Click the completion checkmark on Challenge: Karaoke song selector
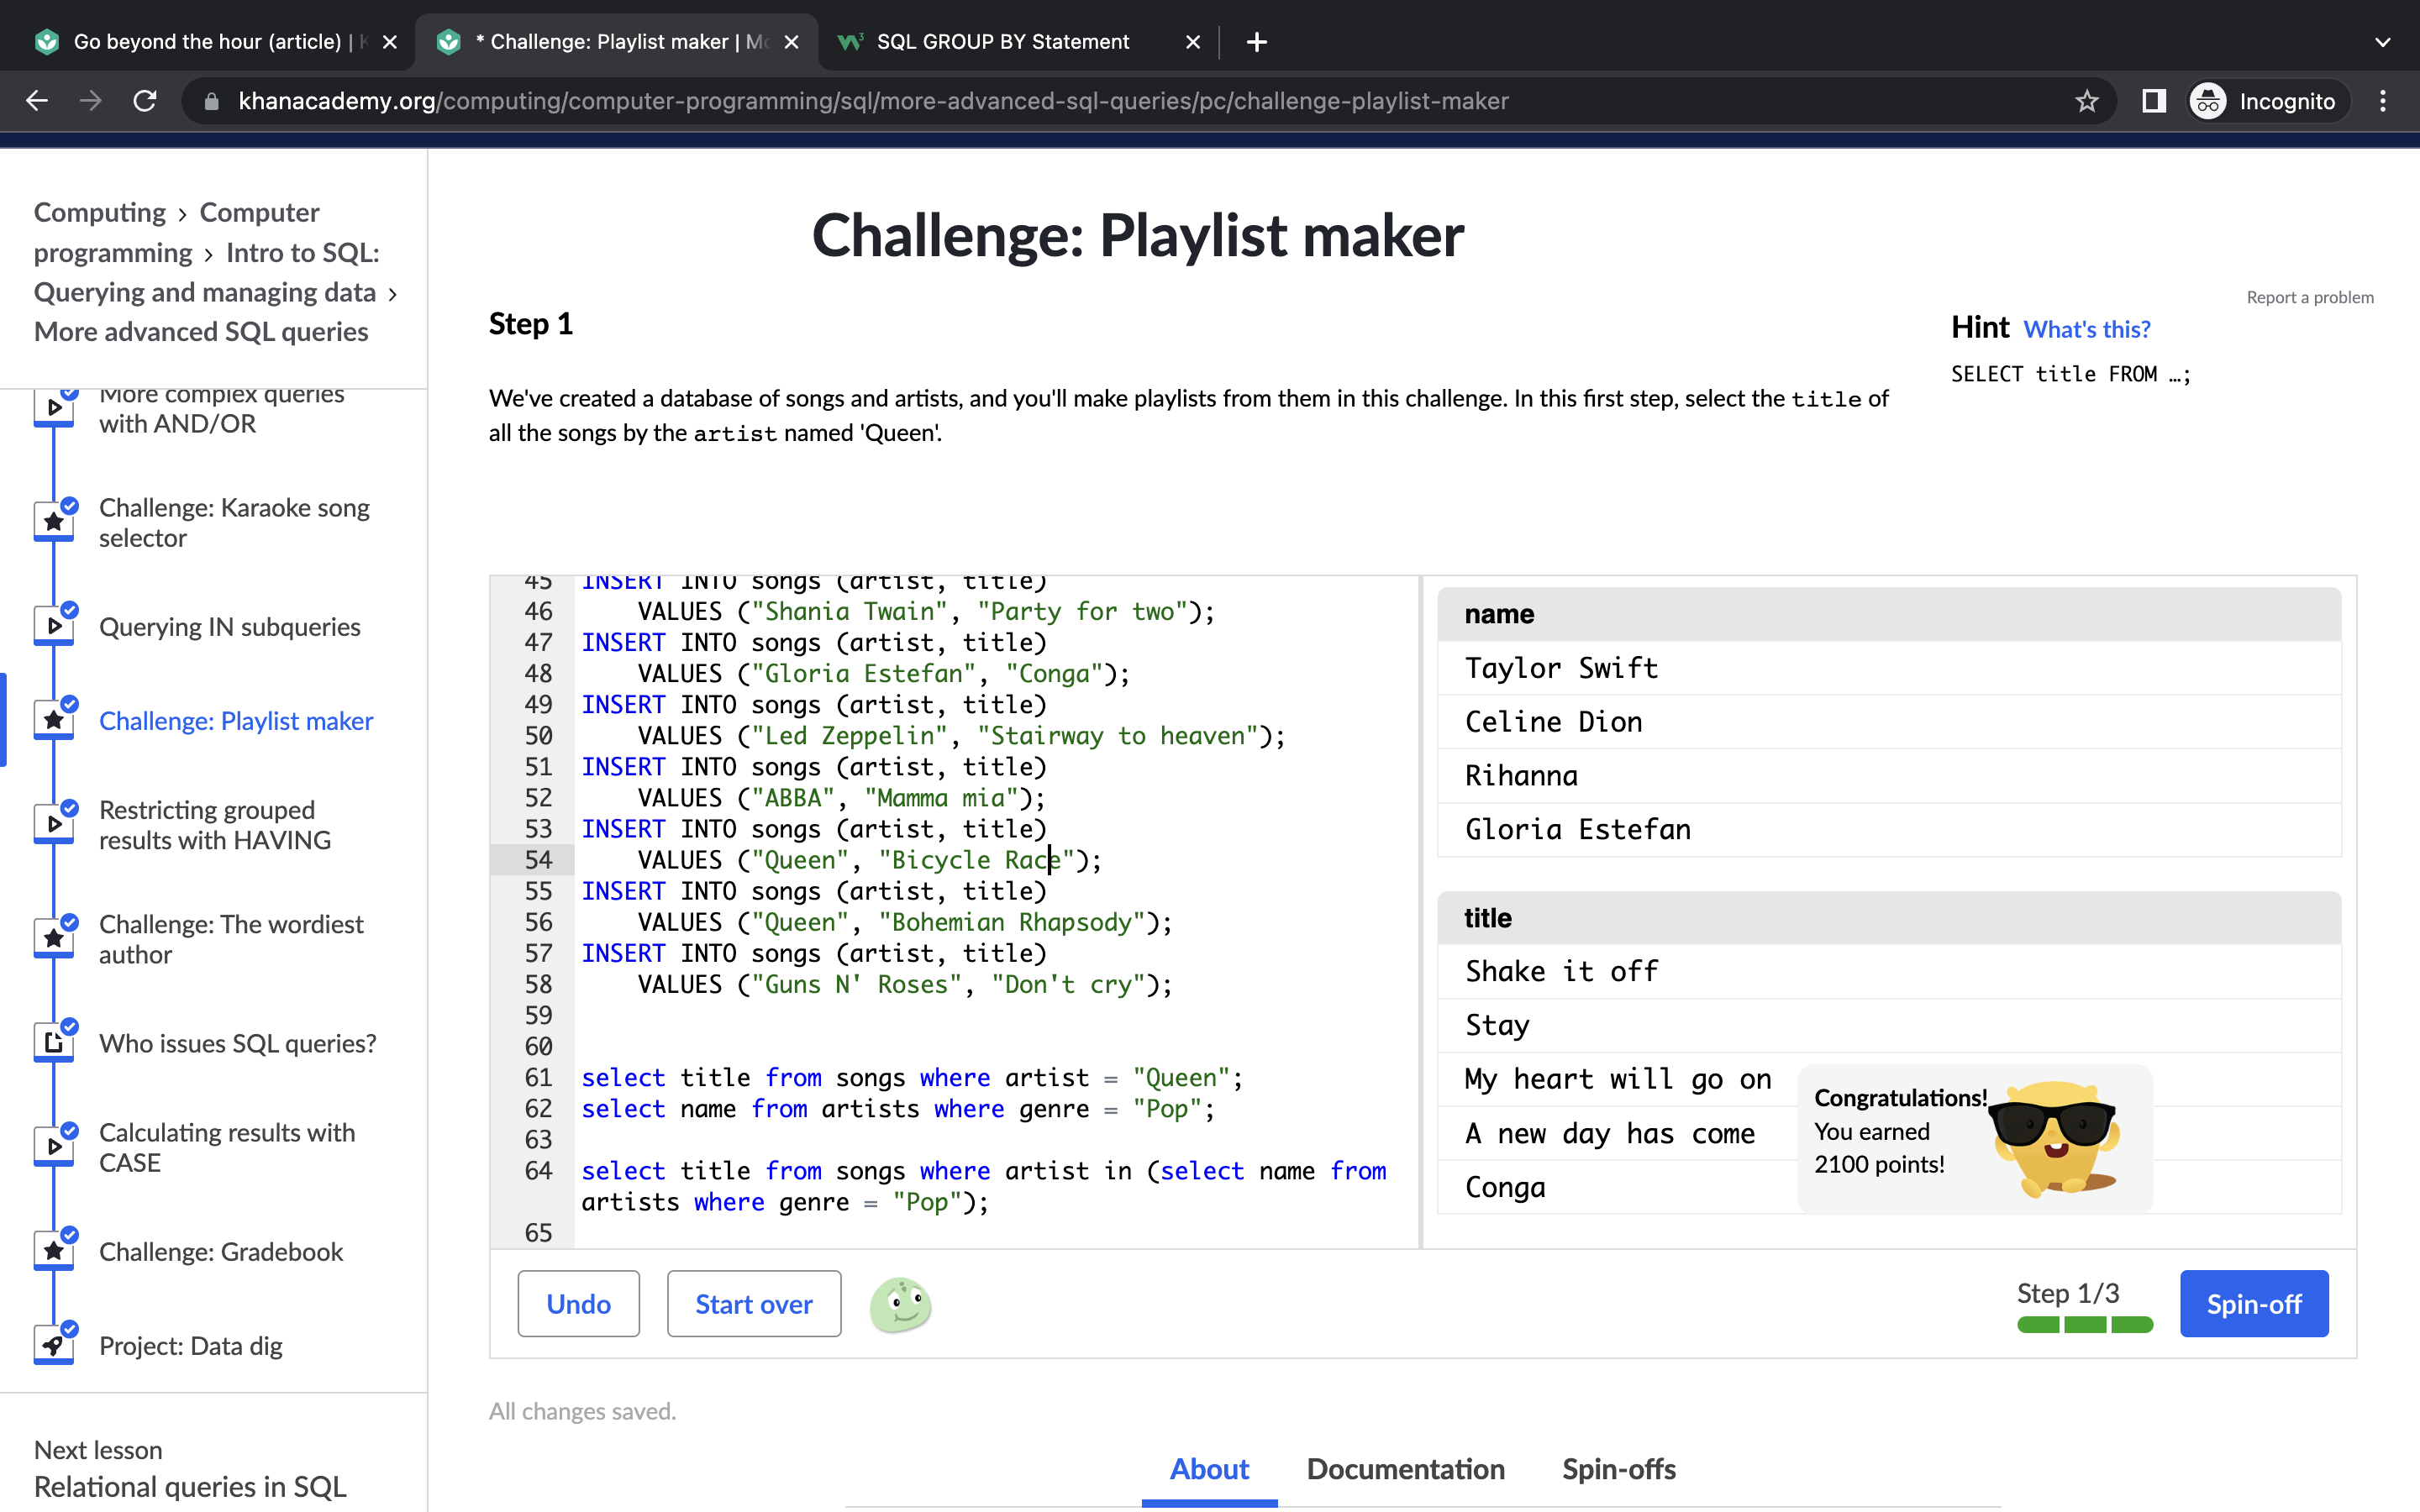The height and width of the screenshot is (1512, 2420). point(68,504)
